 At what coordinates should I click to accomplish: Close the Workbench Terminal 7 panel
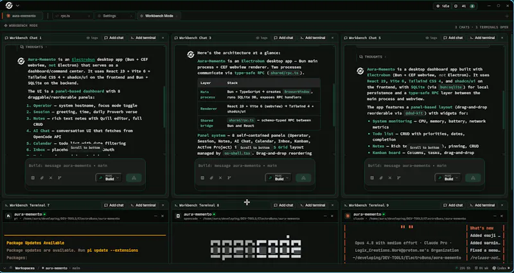(163, 205)
